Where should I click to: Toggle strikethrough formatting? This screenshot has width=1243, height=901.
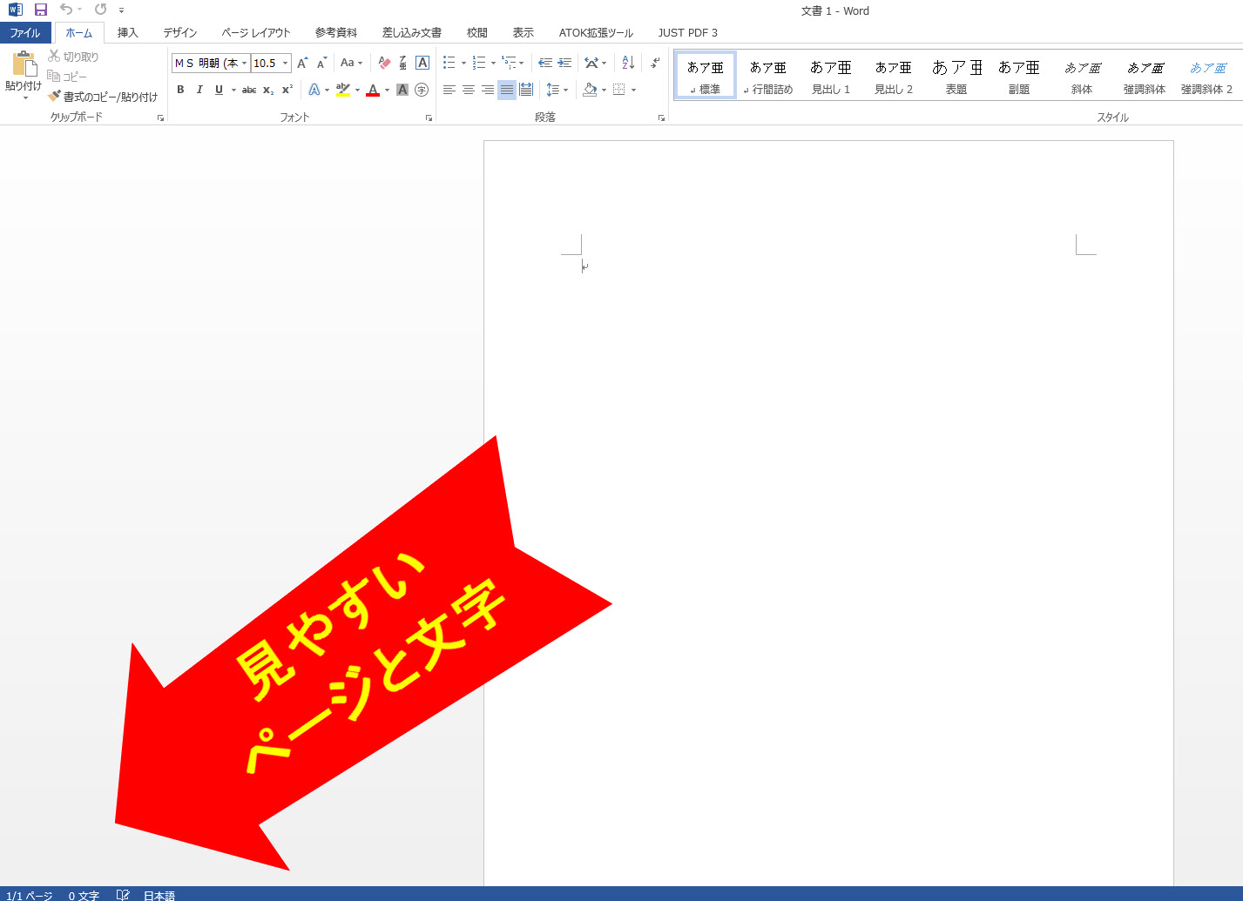pyautogui.click(x=249, y=90)
